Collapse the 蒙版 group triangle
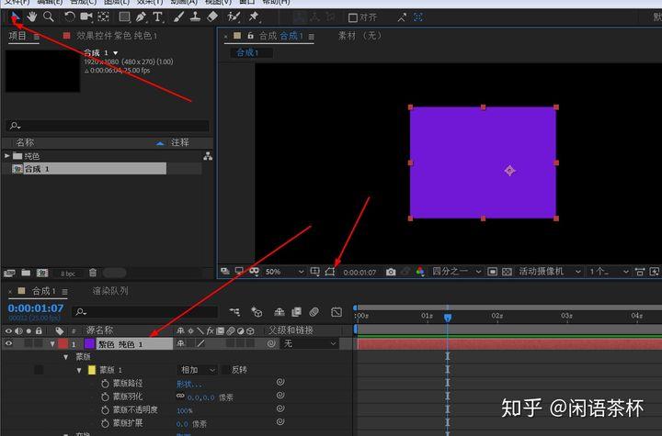The height and width of the screenshot is (436, 662). (66, 357)
